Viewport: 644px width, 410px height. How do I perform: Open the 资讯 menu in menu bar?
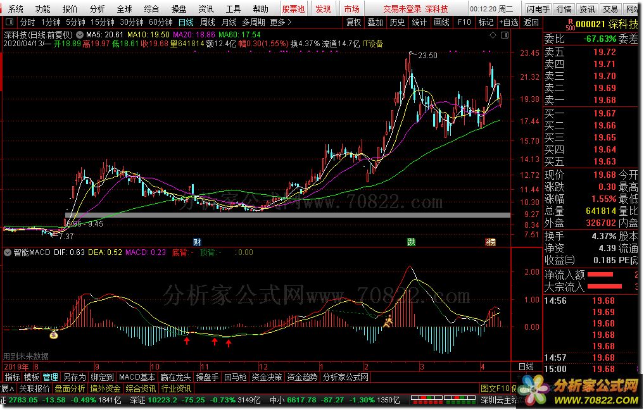point(206,9)
